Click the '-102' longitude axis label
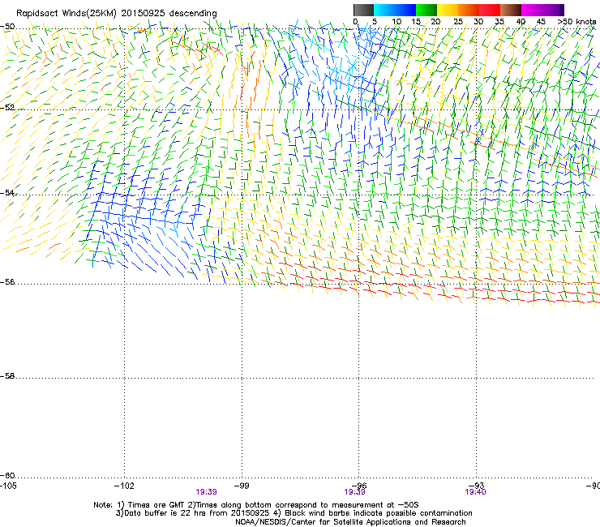600x527 pixels. [124, 486]
